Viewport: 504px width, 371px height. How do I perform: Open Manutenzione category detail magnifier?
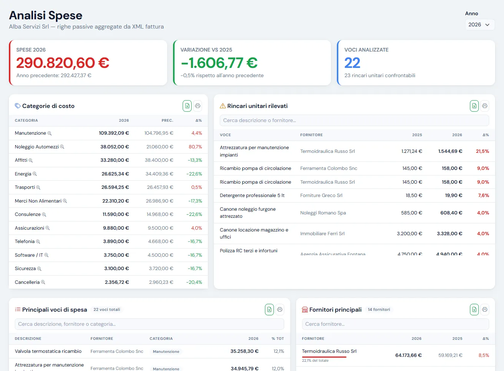pos(50,133)
